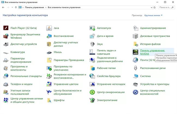Open the История файлов folder icon

click(135, 44)
